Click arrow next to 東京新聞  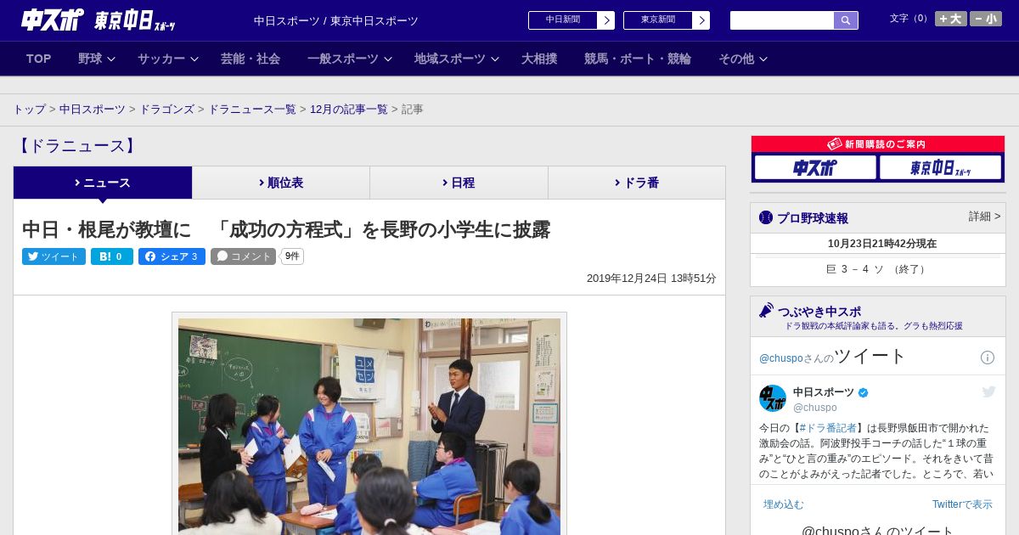[701, 20]
